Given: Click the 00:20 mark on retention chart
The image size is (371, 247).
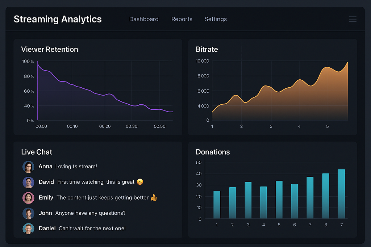Looking at the screenshot, I should 105,126.
